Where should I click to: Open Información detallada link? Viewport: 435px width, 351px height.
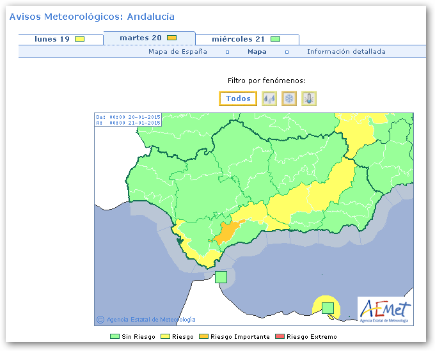346,52
